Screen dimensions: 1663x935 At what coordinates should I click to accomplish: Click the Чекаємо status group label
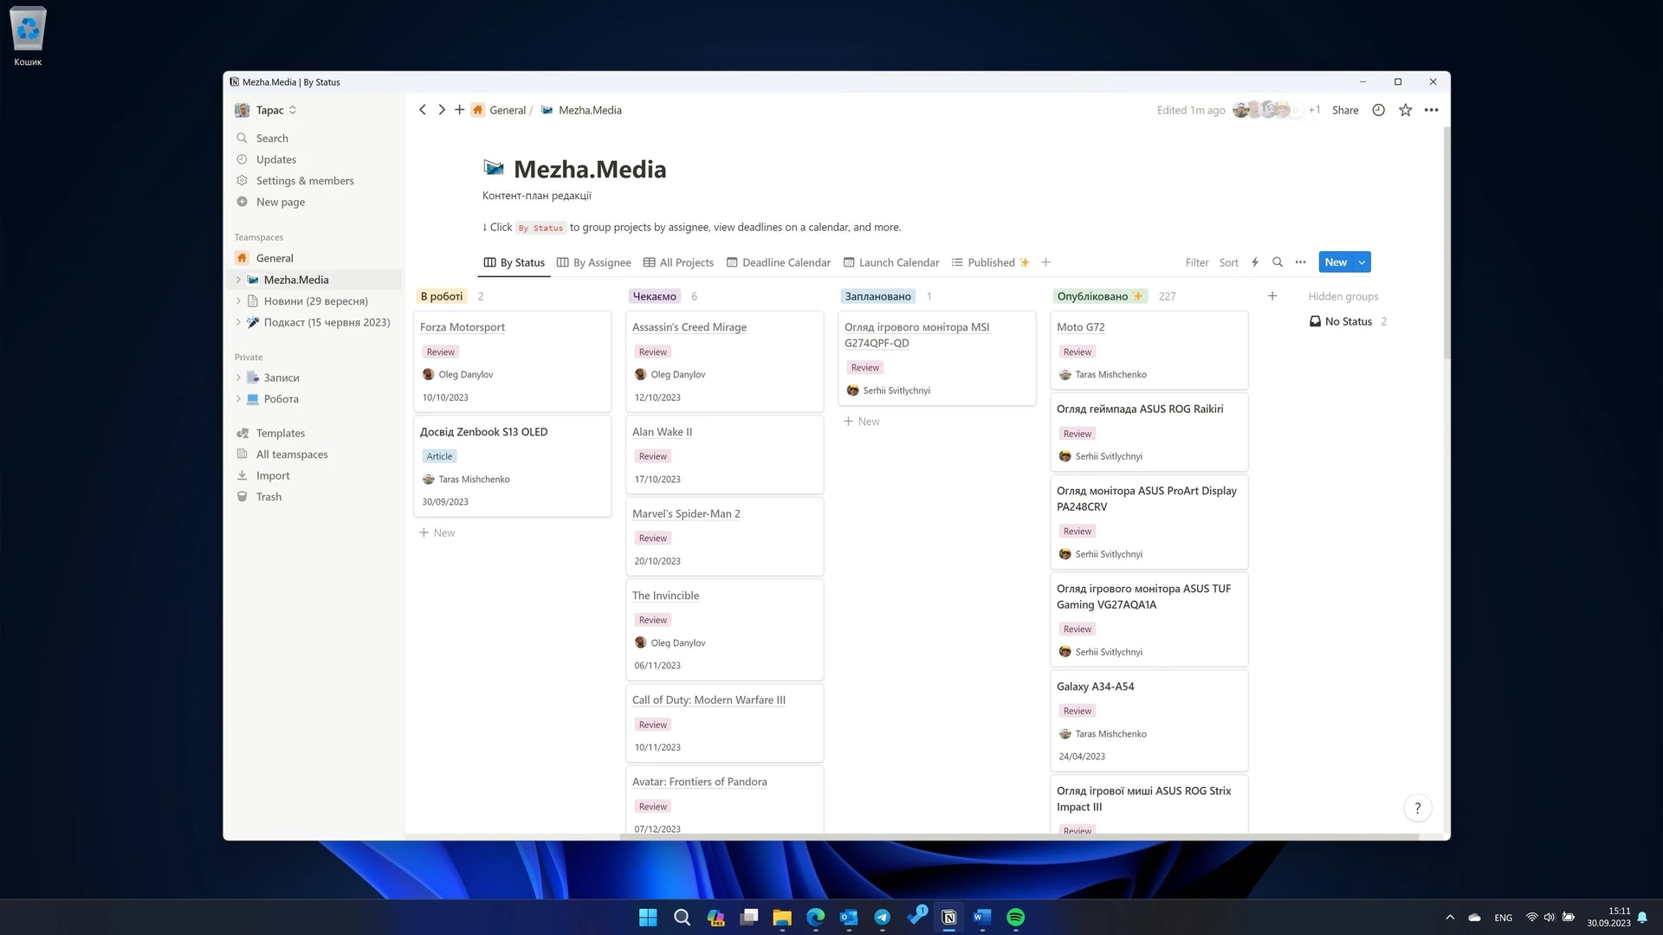[x=654, y=296]
